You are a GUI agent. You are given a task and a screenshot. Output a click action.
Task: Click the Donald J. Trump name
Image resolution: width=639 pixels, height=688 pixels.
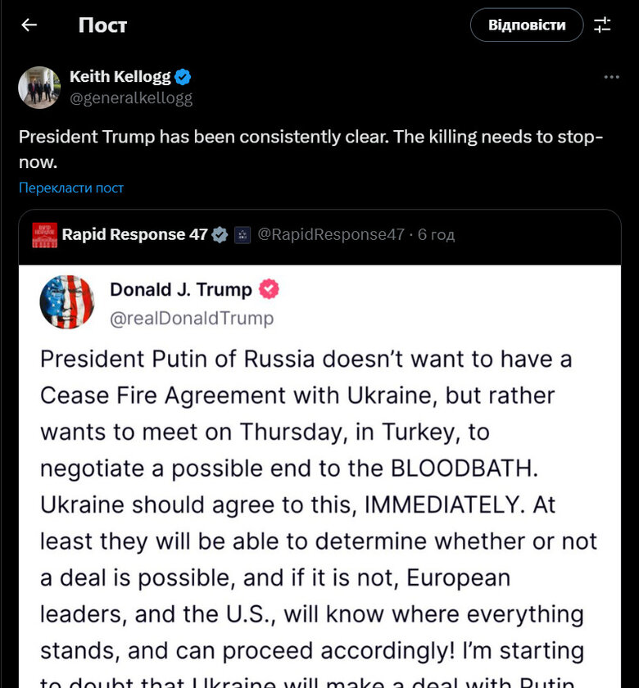(181, 290)
